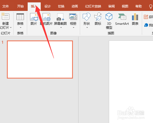153x123 pixels.
Task: Click the SmartArt graphic icon
Action: [122, 17]
